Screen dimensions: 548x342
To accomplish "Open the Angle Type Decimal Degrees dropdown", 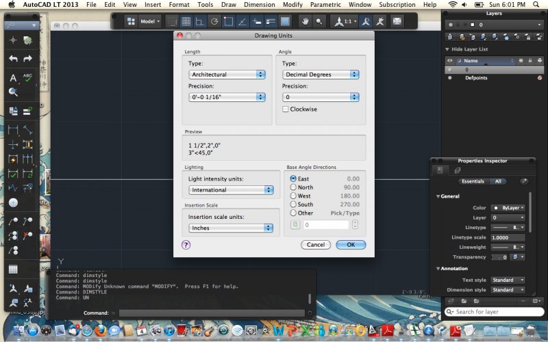I will [320, 75].
